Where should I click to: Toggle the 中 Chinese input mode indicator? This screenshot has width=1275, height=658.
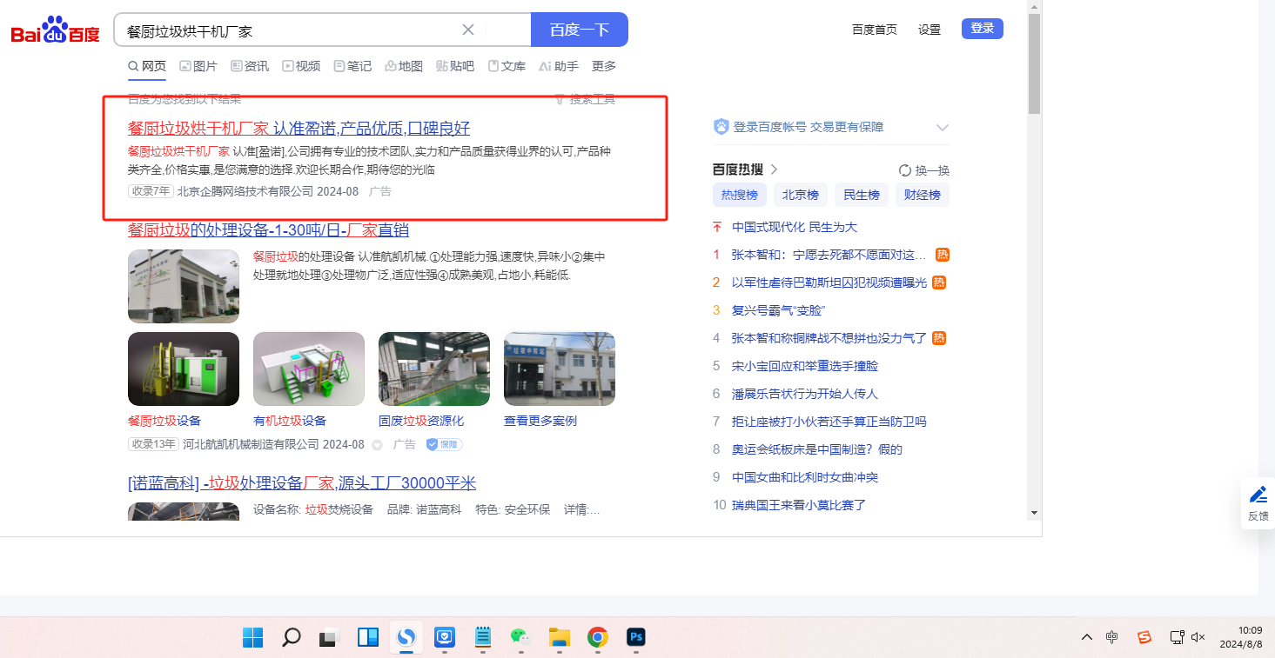1112,637
